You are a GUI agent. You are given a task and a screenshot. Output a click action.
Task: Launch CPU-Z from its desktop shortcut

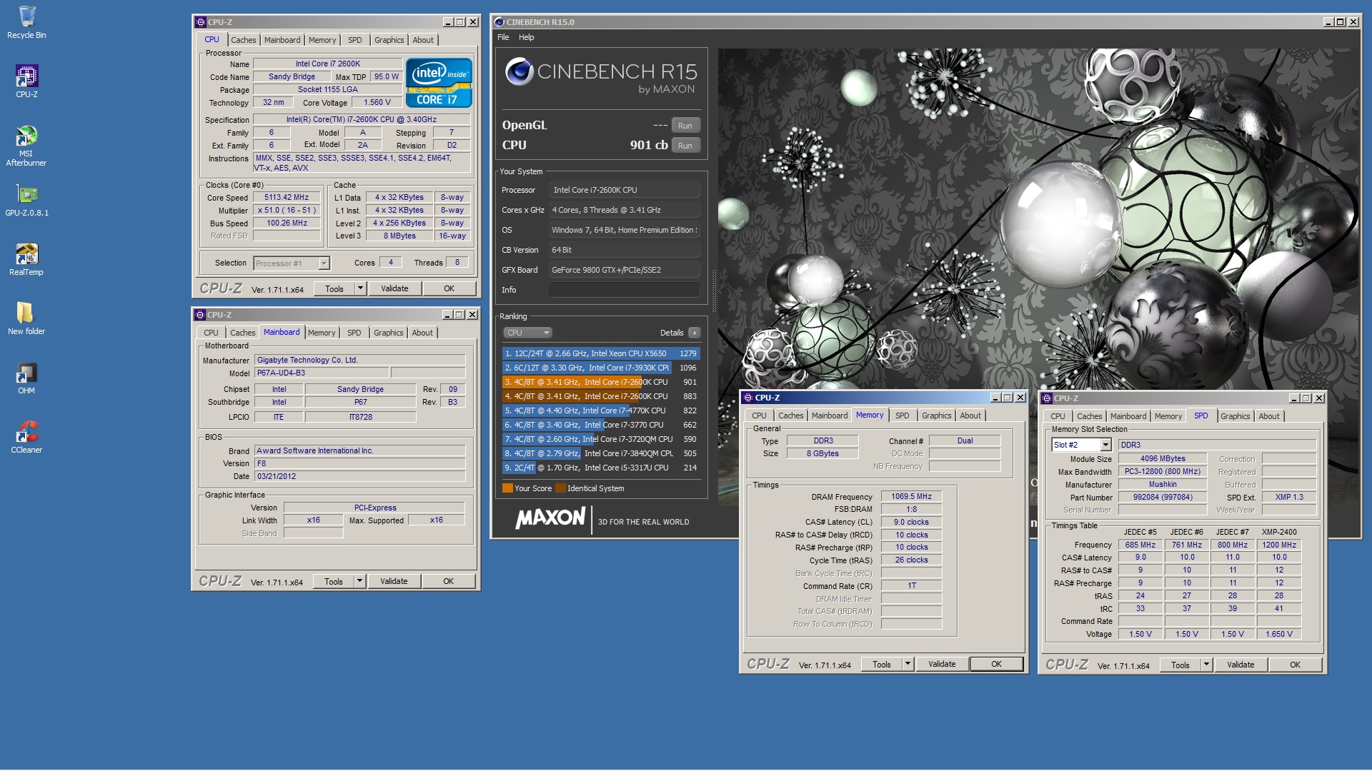[x=26, y=81]
